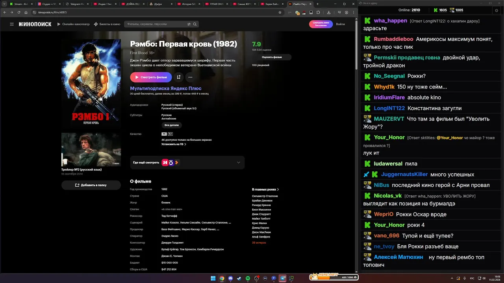The width and height of the screenshot is (504, 283).
Task: Show hidden tray icons chevron
Action: point(452,278)
